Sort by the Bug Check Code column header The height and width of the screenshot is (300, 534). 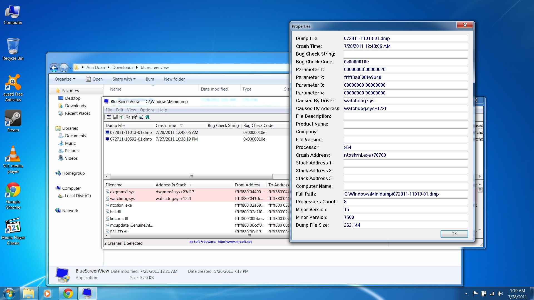[x=265, y=126]
